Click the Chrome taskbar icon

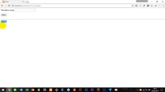9,90
